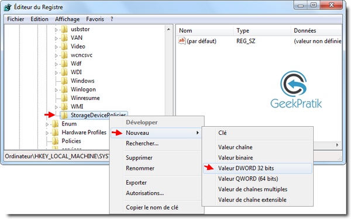Viewport: 351px width, 219px height.
Task: Select Valeur de chaînes multiples
Action: point(257,189)
